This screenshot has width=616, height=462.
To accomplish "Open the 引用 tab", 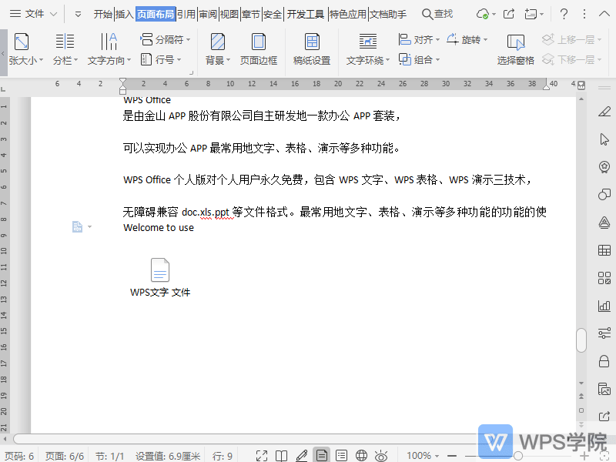I will [x=186, y=15].
